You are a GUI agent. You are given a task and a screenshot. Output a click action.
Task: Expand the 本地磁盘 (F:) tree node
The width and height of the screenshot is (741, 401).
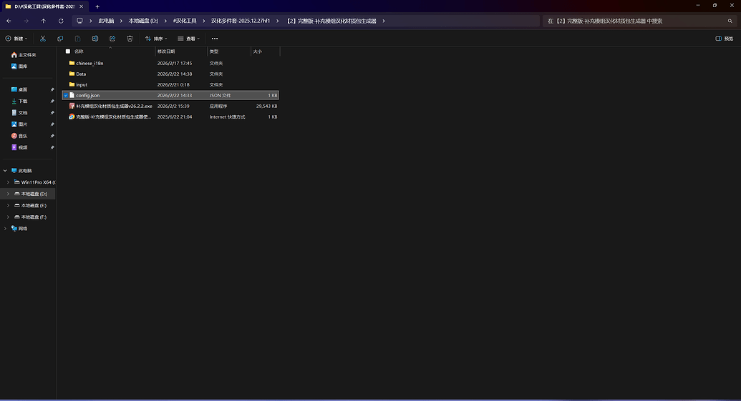pyautogui.click(x=8, y=217)
